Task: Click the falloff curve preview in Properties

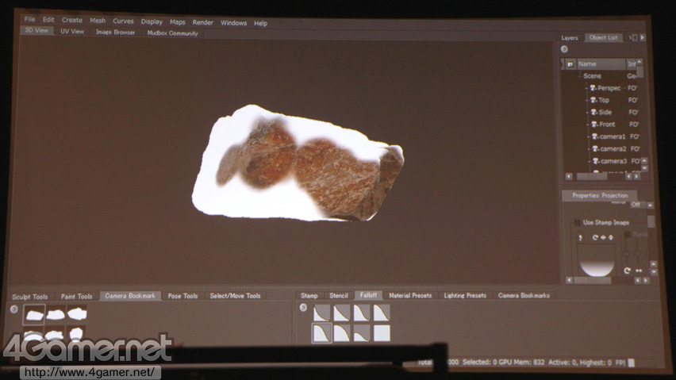Action: pos(597,260)
